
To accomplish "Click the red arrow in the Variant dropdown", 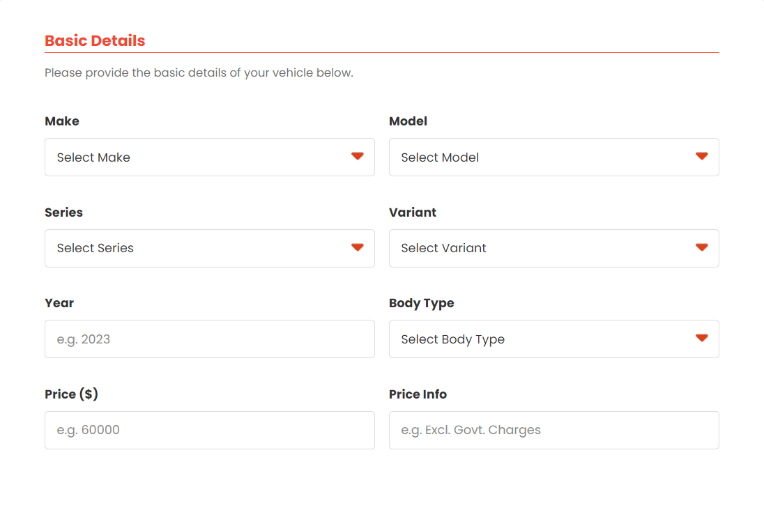I will (x=702, y=247).
